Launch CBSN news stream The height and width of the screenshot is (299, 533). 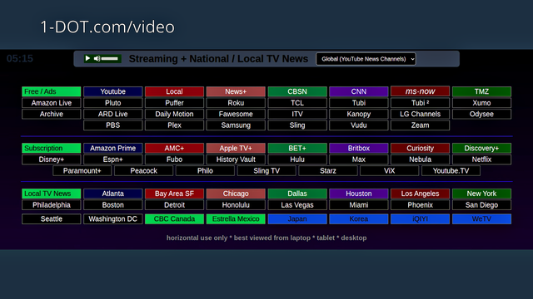(x=297, y=91)
